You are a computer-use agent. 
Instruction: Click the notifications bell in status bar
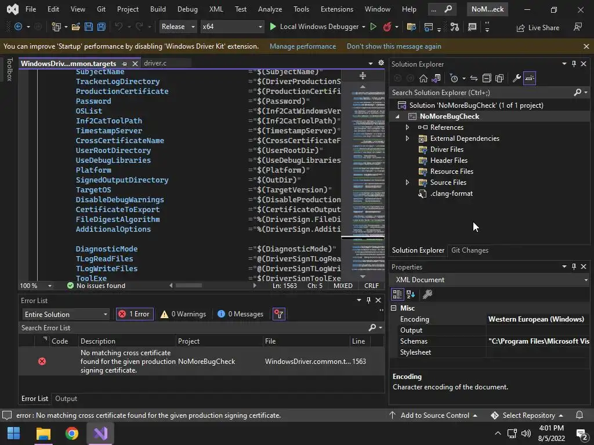(x=579, y=415)
